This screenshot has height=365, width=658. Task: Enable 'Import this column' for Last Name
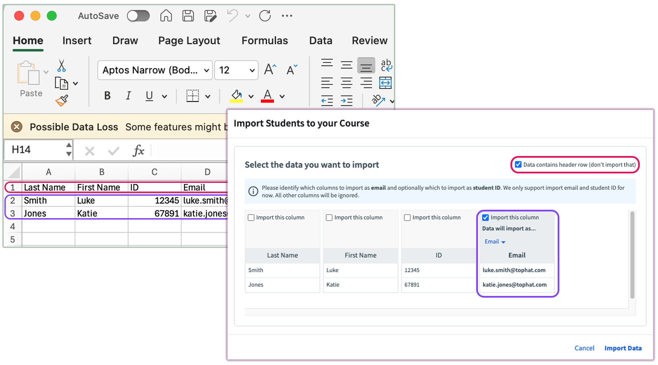click(251, 217)
